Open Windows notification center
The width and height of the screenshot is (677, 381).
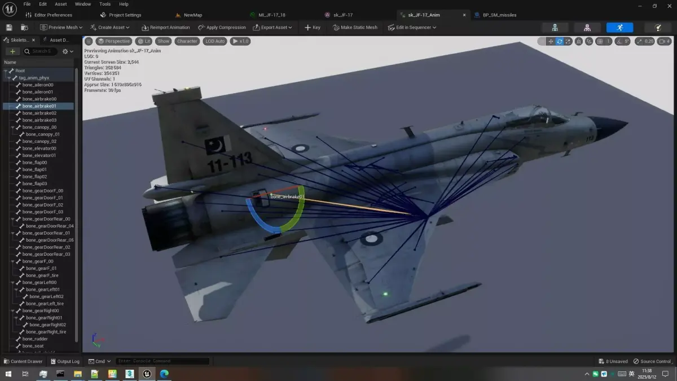point(664,374)
